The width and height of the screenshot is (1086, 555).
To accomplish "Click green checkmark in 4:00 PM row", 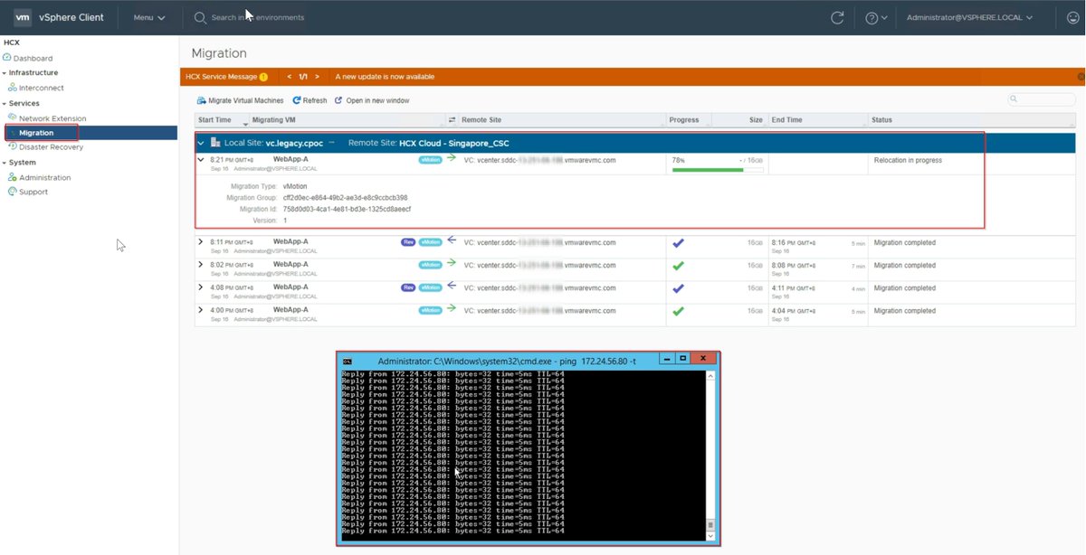I will [678, 311].
